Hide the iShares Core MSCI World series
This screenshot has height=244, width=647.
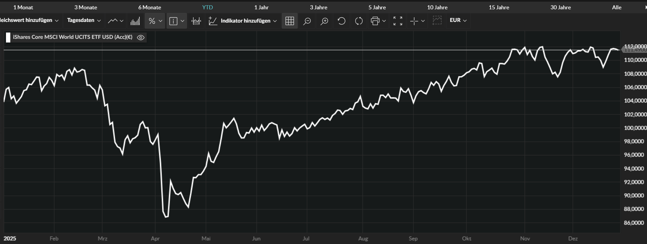coord(141,38)
